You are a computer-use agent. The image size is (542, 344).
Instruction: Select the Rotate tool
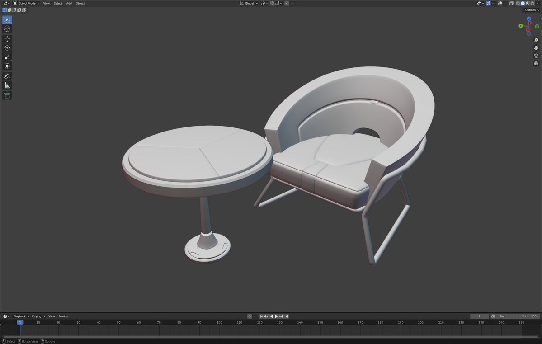pyautogui.click(x=7, y=47)
